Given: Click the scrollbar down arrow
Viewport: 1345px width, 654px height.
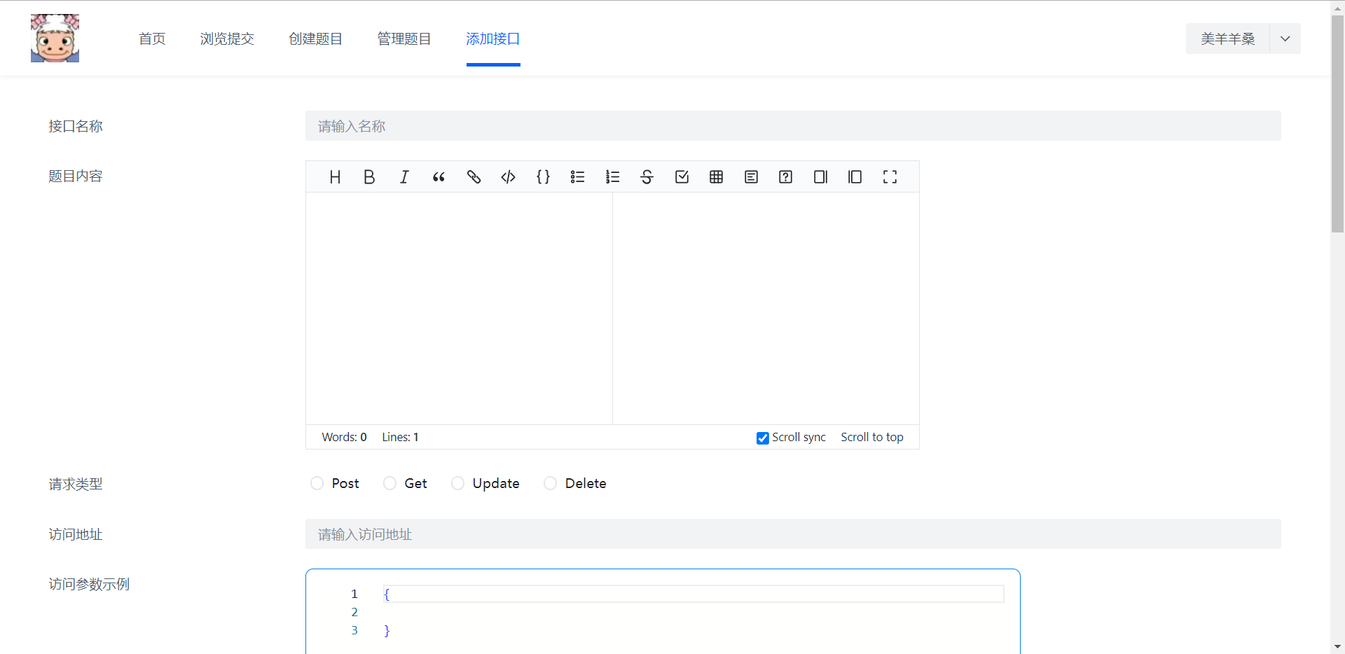Looking at the screenshot, I should [1337, 647].
